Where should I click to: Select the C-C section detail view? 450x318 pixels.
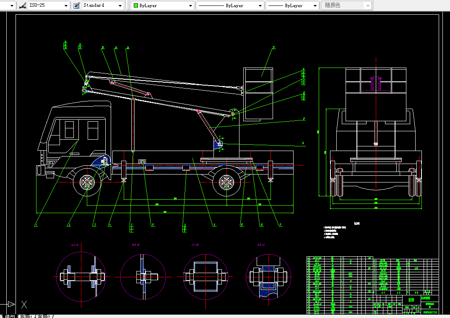pyautogui.click(x=205, y=276)
